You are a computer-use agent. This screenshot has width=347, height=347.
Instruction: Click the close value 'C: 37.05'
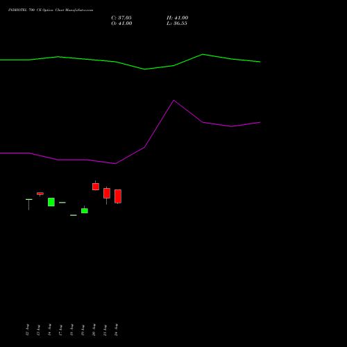tap(121, 18)
